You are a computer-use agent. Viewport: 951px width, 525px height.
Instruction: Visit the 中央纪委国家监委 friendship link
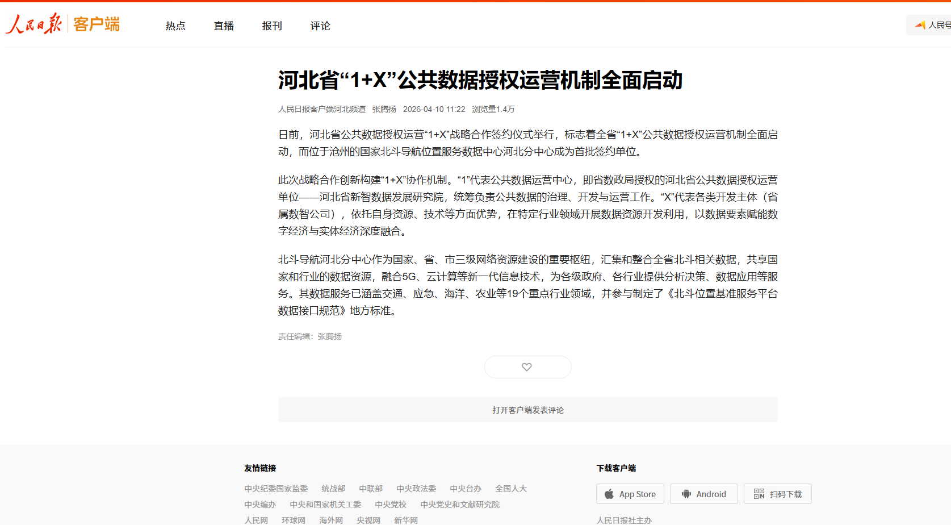[276, 488]
